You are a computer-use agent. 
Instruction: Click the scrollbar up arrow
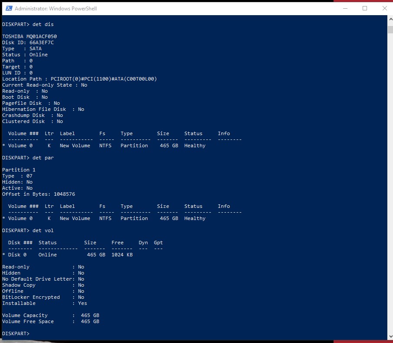[x=390, y=19]
